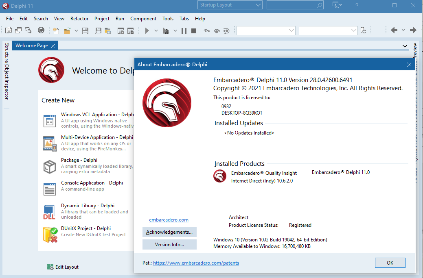This screenshot has width=423, height=278.
Task: Open the Startup Layout dropdown
Action: click(x=230, y=5)
